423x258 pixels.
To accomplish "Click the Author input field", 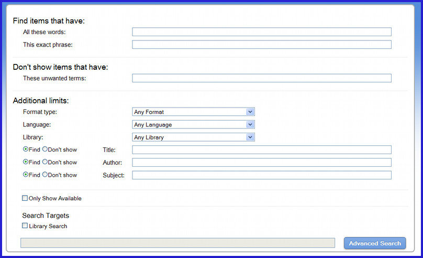I will point(262,163).
